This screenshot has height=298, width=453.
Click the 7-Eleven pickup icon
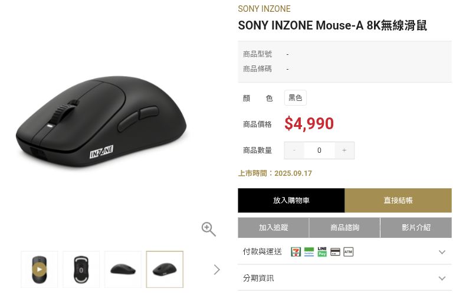pyautogui.click(x=296, y=252)
